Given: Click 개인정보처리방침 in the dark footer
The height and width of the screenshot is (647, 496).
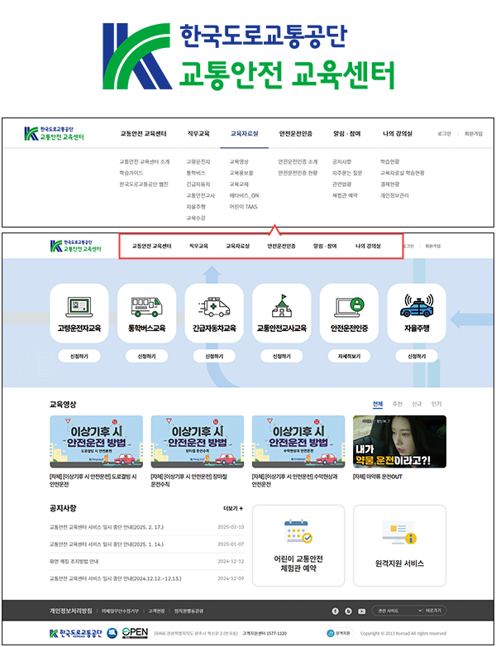Looking at the screenshot, I should point(71,611).
